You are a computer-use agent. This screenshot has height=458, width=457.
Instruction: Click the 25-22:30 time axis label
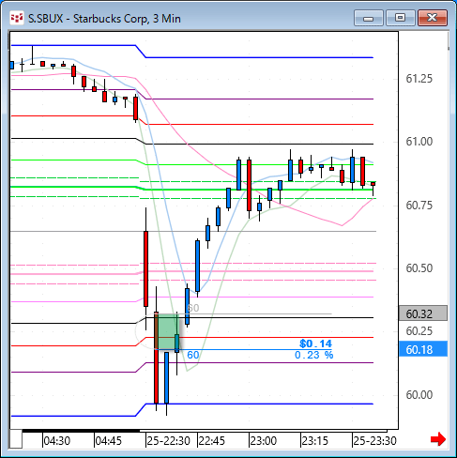(x=168, y=441)
